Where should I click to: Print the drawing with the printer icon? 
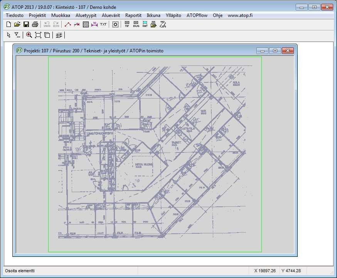35,25
